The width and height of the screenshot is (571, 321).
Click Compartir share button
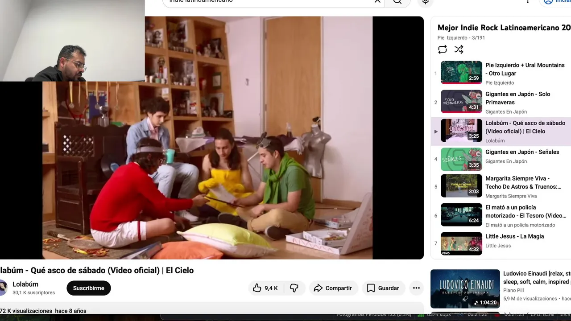pyautogui.click(x=333, y=288)
